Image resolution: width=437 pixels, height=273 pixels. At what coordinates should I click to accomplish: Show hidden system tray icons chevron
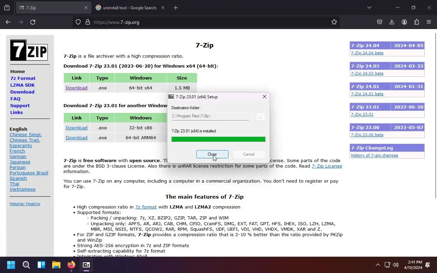coord(378,265)
